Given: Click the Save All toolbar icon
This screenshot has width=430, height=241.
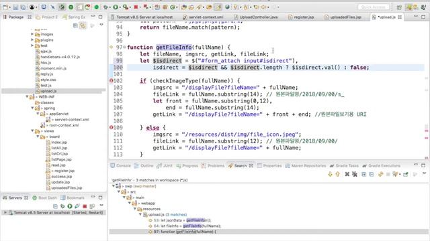Looking at the screenshot, I should 23,7.
